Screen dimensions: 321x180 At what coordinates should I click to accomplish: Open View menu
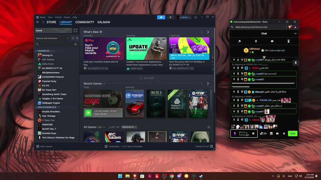coord(50,17)
